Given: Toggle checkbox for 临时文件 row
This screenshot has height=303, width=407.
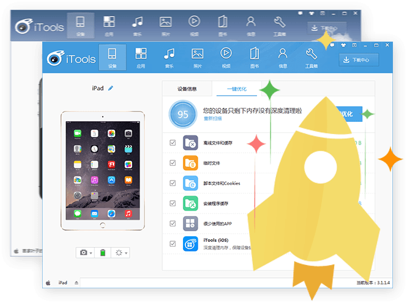Looking at the screenshot, I should click(173, 163).
